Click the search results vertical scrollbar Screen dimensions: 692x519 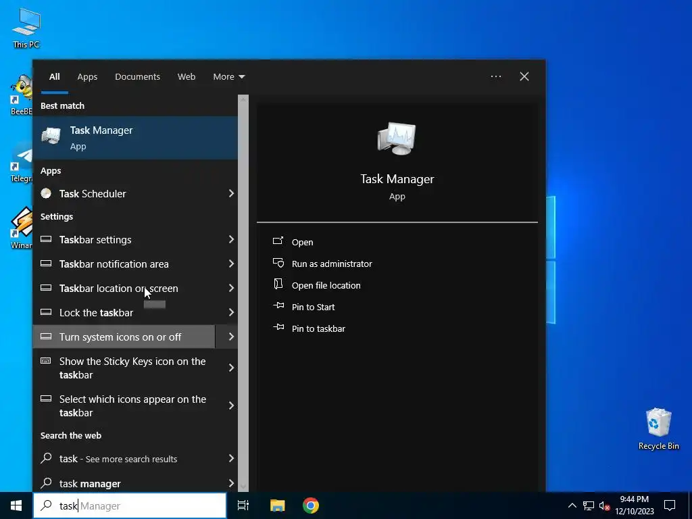pyautogui.click(x=243, y=293)
